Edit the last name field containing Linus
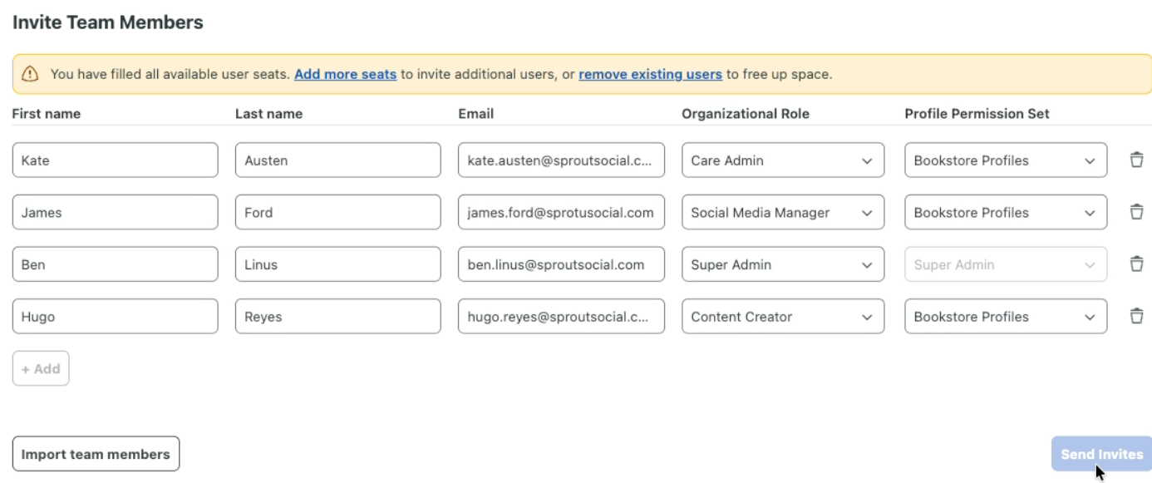1152x483 pixels. [337, 264]
